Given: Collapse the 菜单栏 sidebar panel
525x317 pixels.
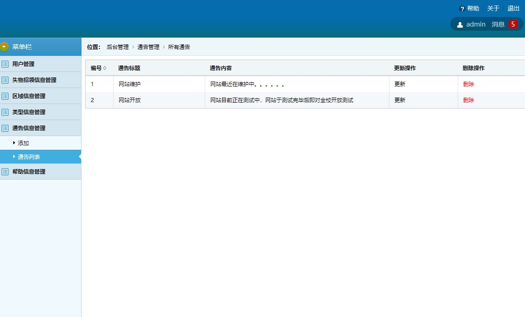Looking at the screenshot, I should click(x=5, y=46).
